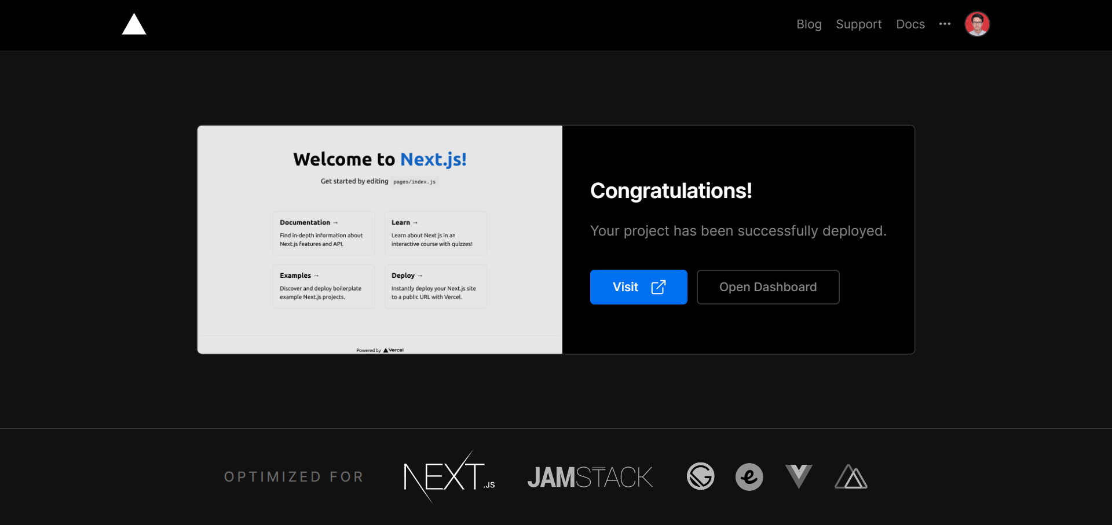
Task: Click the Ember logo icon
Action: pyautogui.click(x=749, y=477)
